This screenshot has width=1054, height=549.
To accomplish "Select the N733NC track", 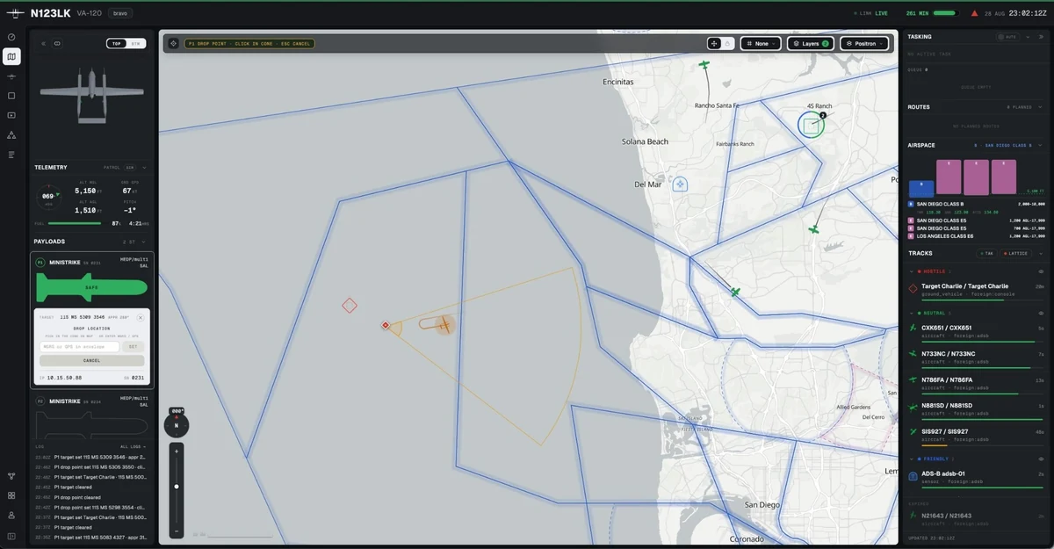I will [x=977, y=358].
